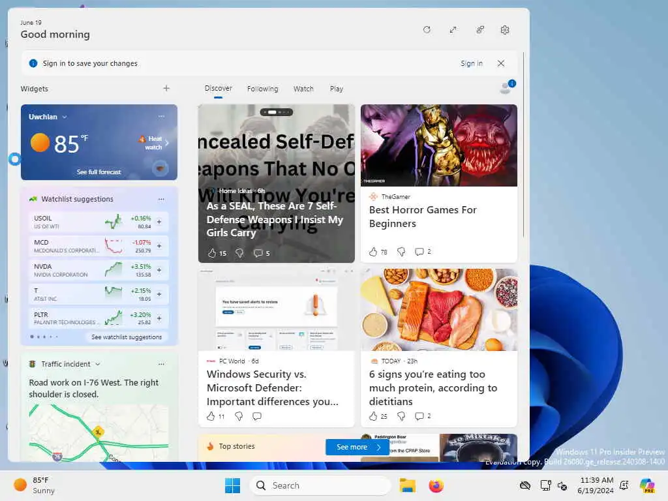Image resolution: width=668 pixels, height=501 pixels.
Task: Open Watchlist suggestions more options
Action: pos(161,200)
